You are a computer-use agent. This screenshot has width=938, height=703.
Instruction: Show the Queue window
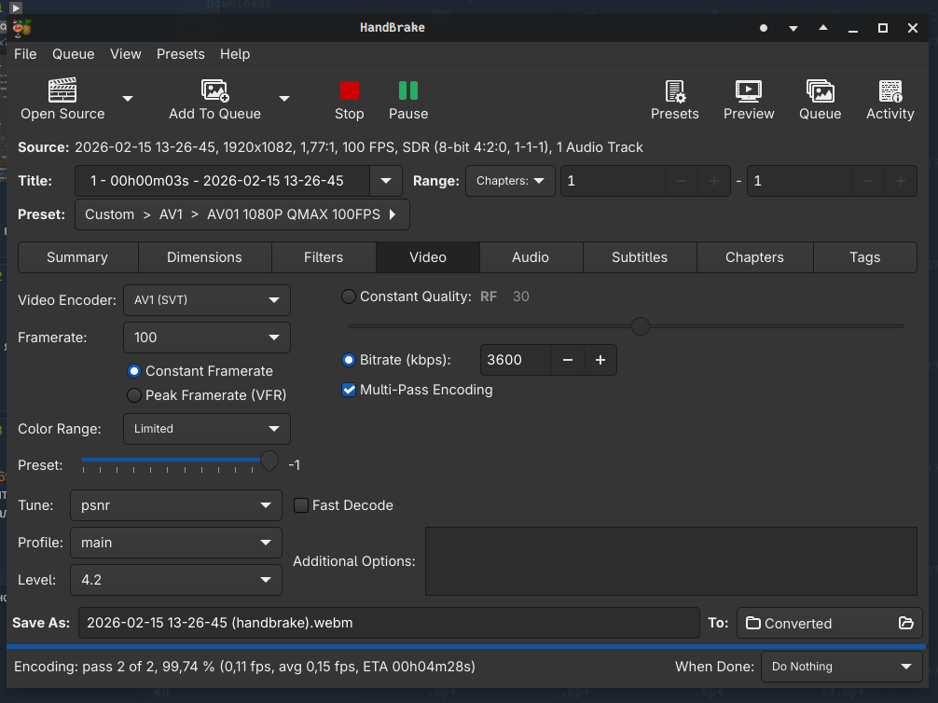pyautogui.click(x=820, y=91)
